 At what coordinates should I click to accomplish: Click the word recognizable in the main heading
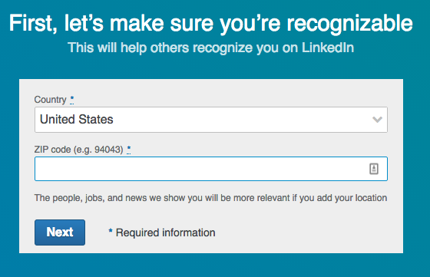(x=349, y=24)
